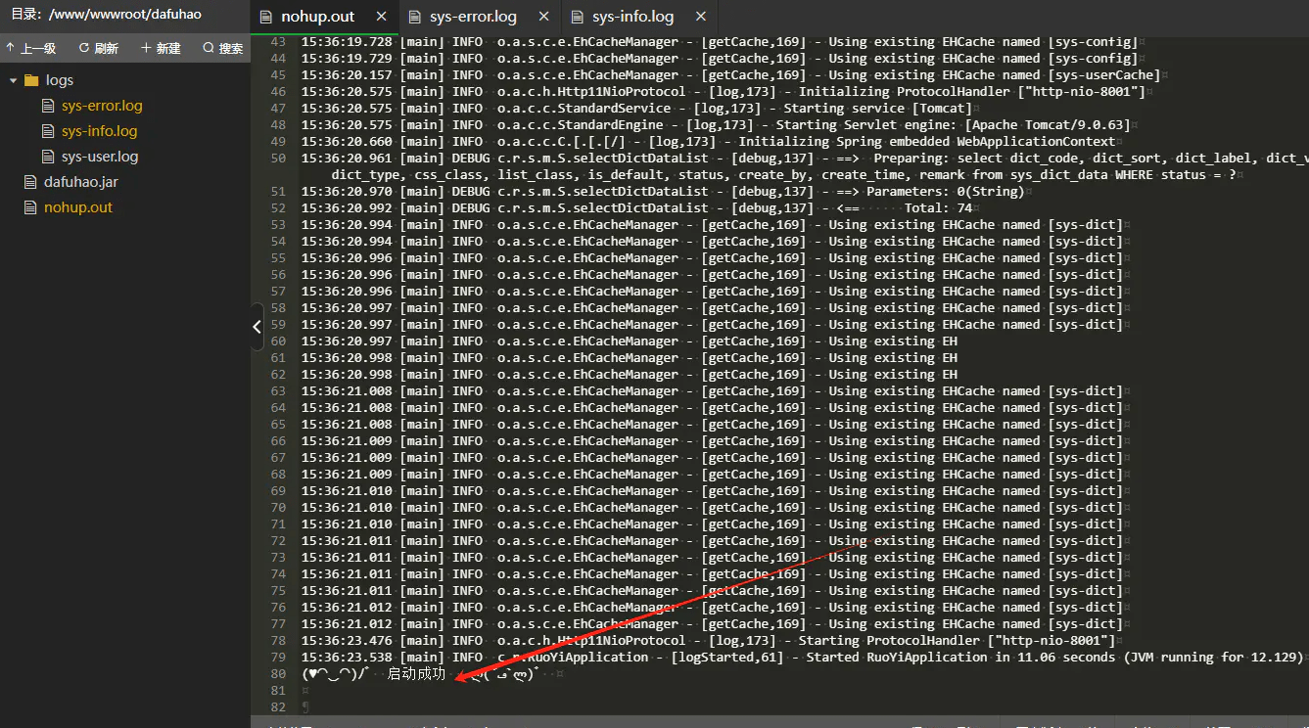1309x728 pixels.
Task: Collapse the logs folder arrow
Action: coord(14,80)
